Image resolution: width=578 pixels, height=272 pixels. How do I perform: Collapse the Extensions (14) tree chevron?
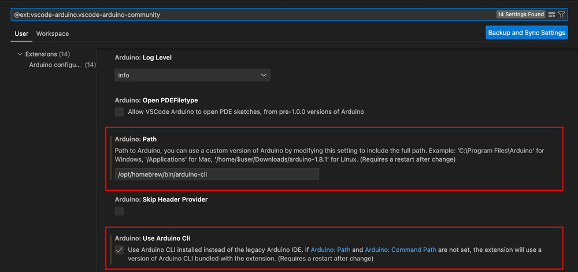20,54
